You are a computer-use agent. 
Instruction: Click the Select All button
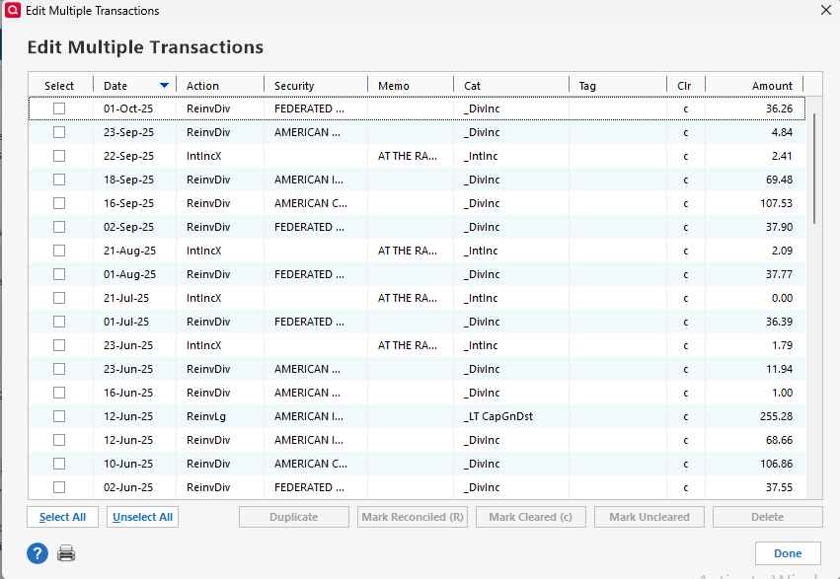click(62, 517)
